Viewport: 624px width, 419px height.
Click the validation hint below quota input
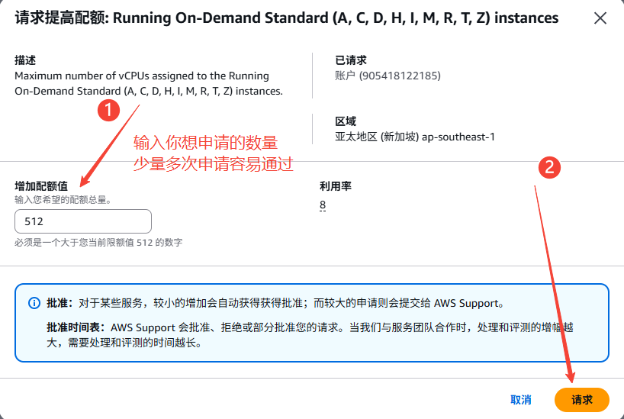tap(98, 243)
